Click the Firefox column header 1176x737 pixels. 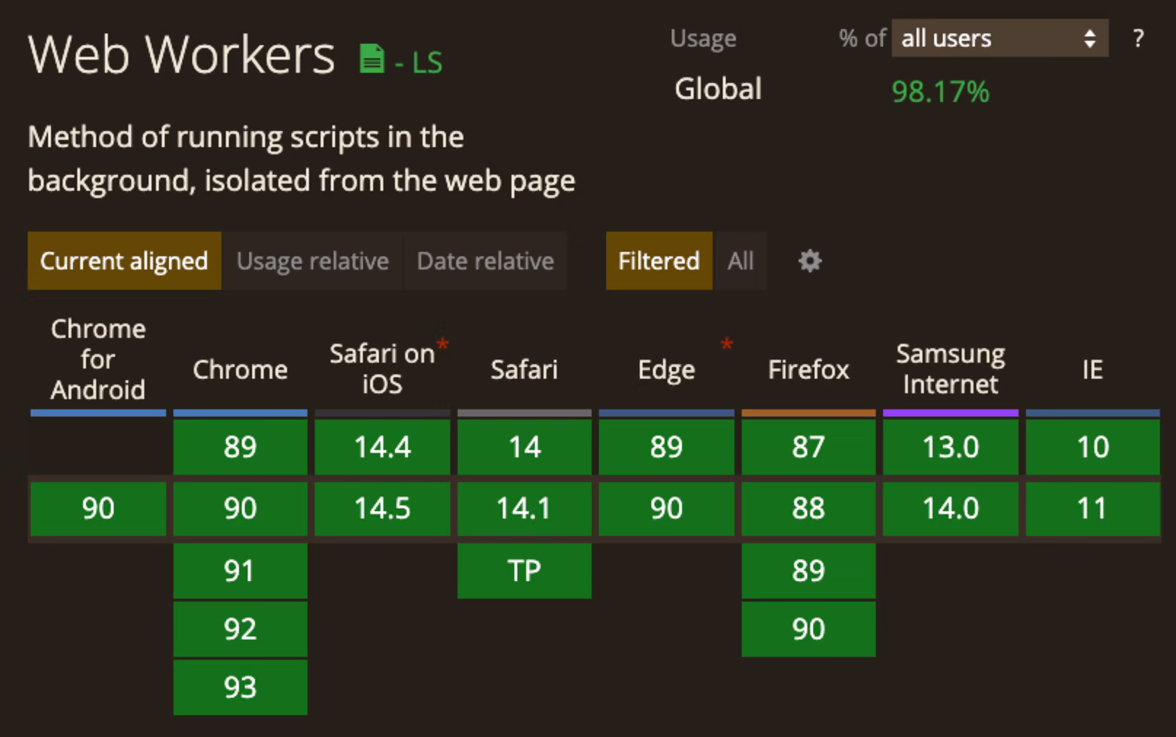click(x=808, y=370)
